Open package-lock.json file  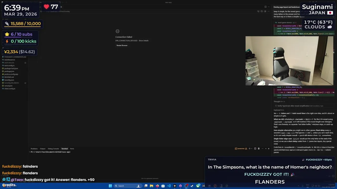(11, 69)
